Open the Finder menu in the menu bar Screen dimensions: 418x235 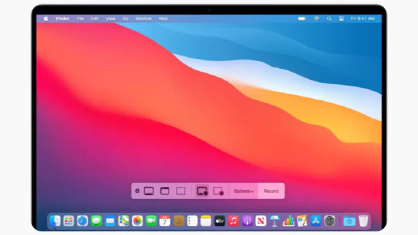point(63,18)
